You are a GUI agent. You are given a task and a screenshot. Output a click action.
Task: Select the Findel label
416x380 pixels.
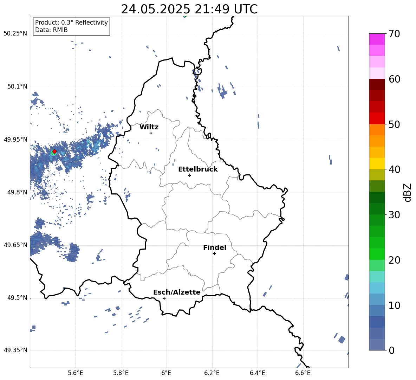click(215, 247)
